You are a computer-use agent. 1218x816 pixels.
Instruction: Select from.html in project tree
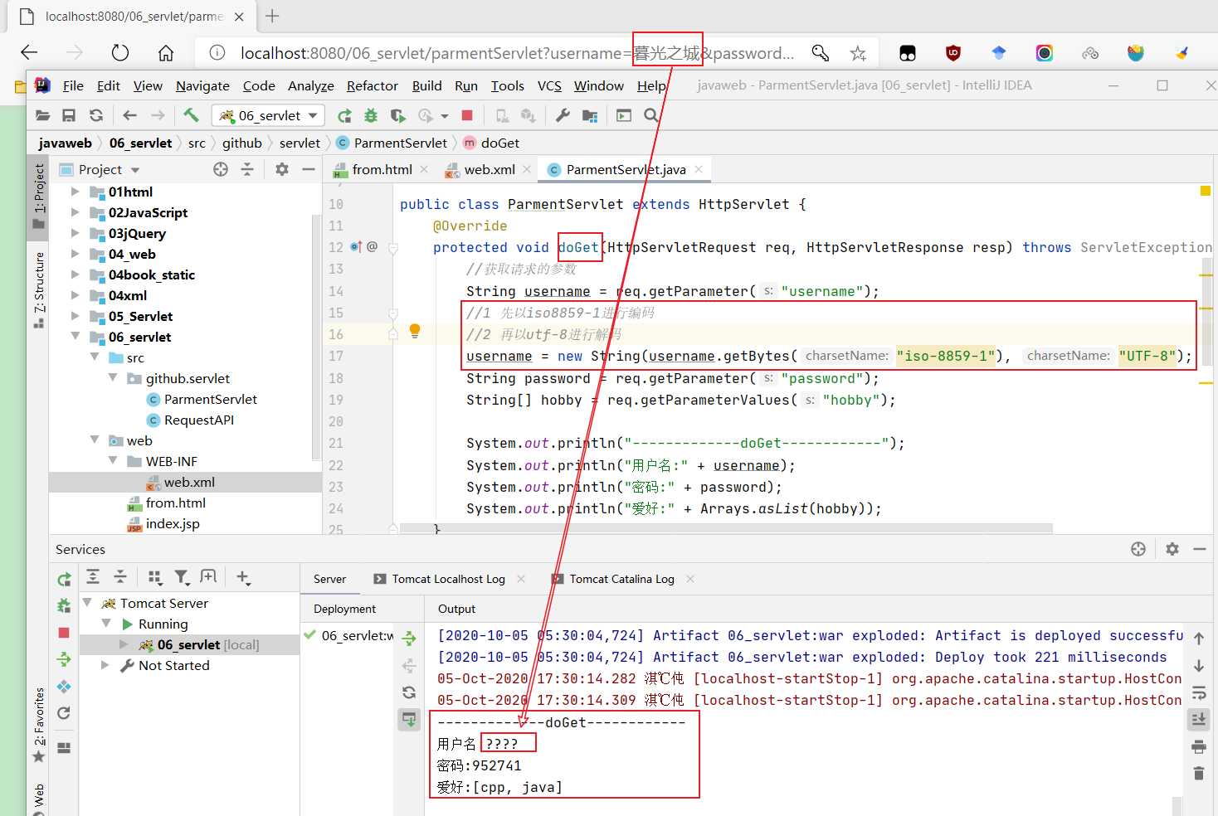[x=175, y=503]
